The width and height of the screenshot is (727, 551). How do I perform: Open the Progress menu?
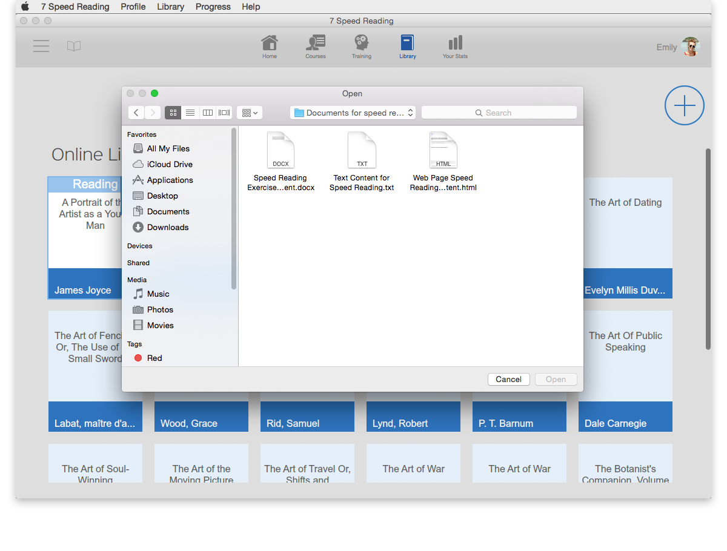(213, 7)
